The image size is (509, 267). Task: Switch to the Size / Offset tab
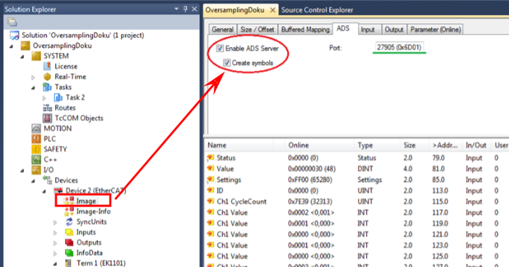click(258, 30)
